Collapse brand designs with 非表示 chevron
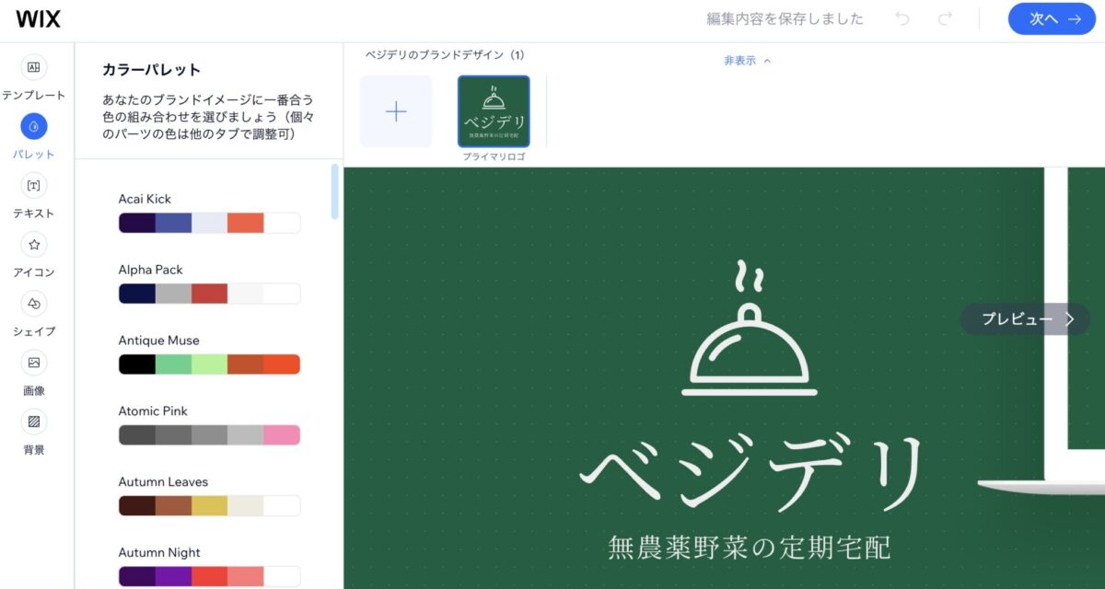Image resolution: width=1105 pixels, height=589 pixels. pos(747,61)
